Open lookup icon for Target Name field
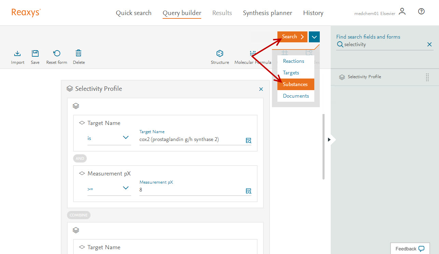The image size is (439, 254). point(248,140)
